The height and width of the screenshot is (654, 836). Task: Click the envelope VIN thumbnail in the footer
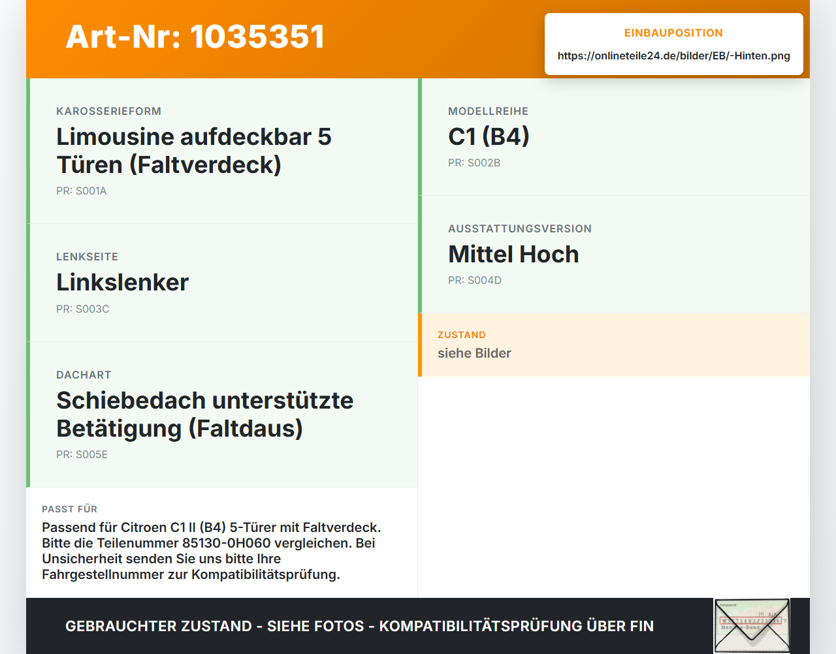[x=752, y=626]
